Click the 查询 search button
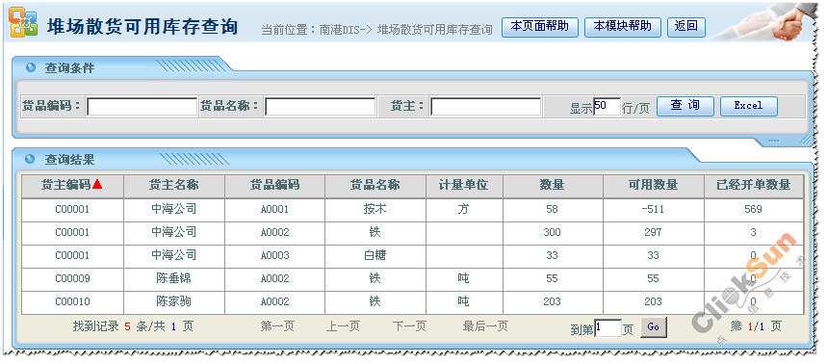827x364 pixels. (685, 106)
